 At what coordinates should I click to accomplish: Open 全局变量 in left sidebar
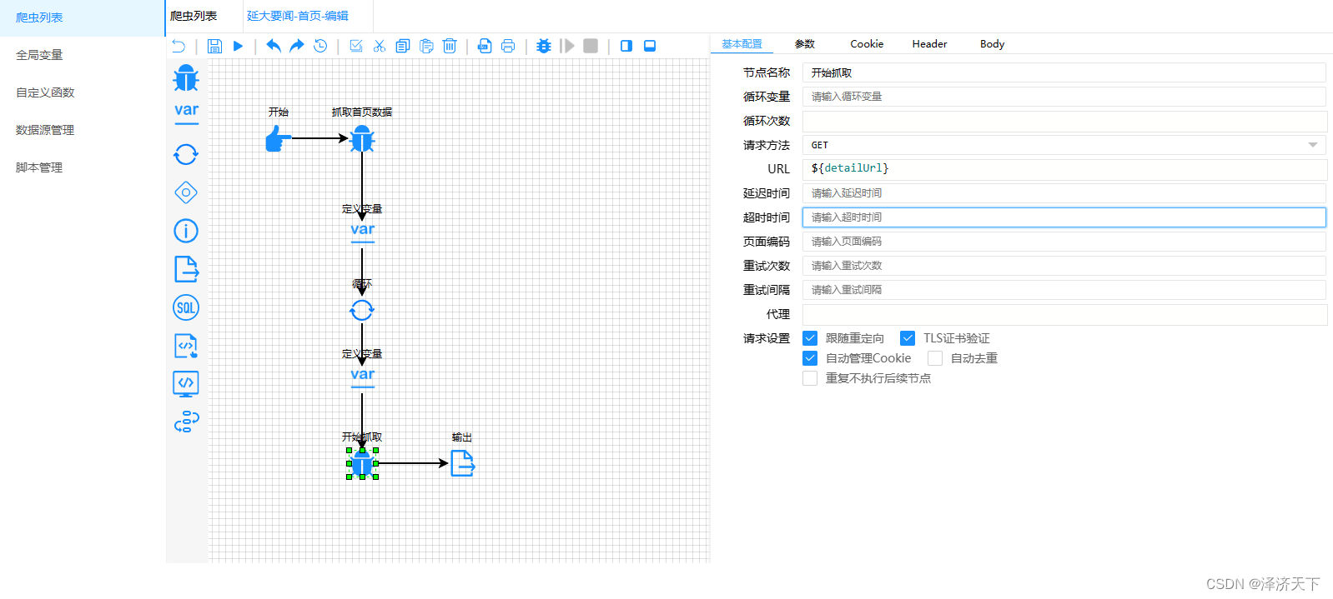coord(39,55)
